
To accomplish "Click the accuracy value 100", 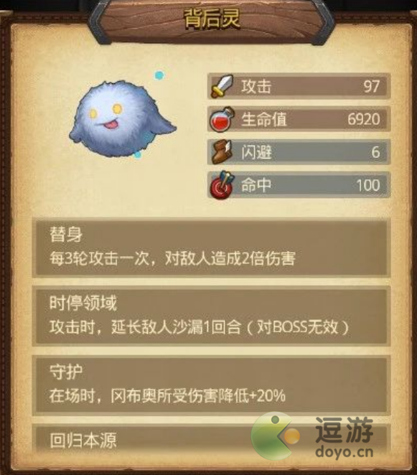I will (368, 185).
